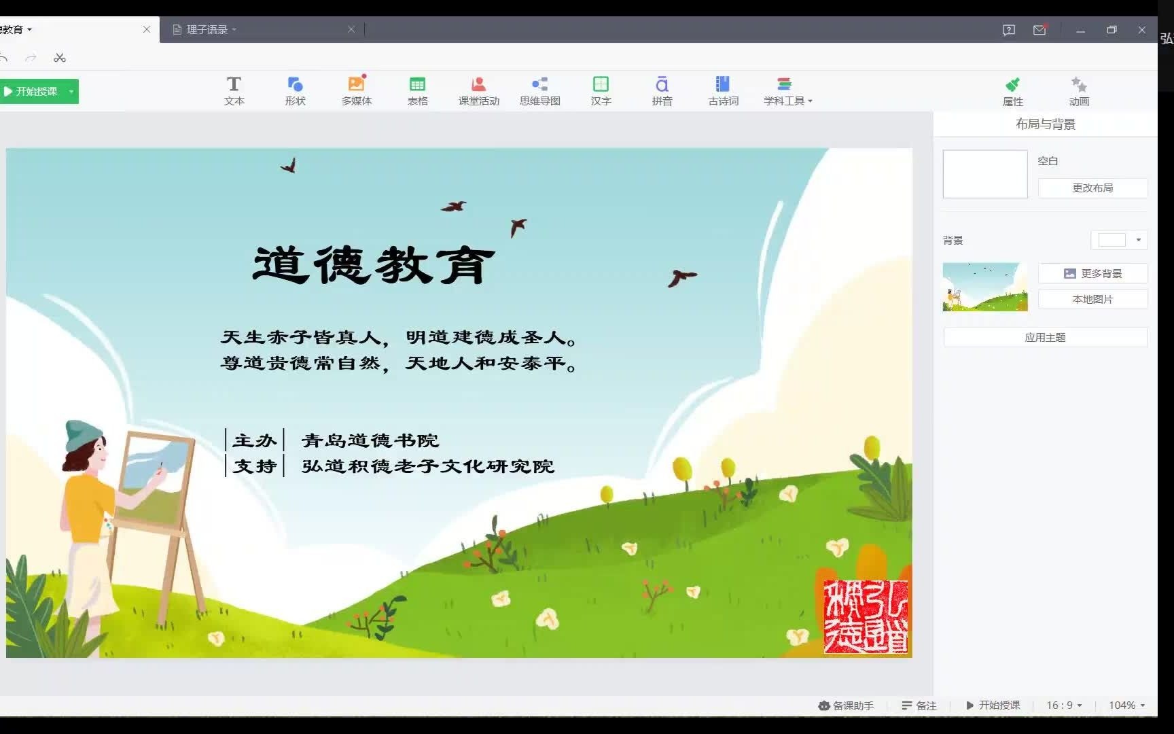Screen dimensions: 1174x734
Task: Select the red seal stamp image
Action: 866,616
